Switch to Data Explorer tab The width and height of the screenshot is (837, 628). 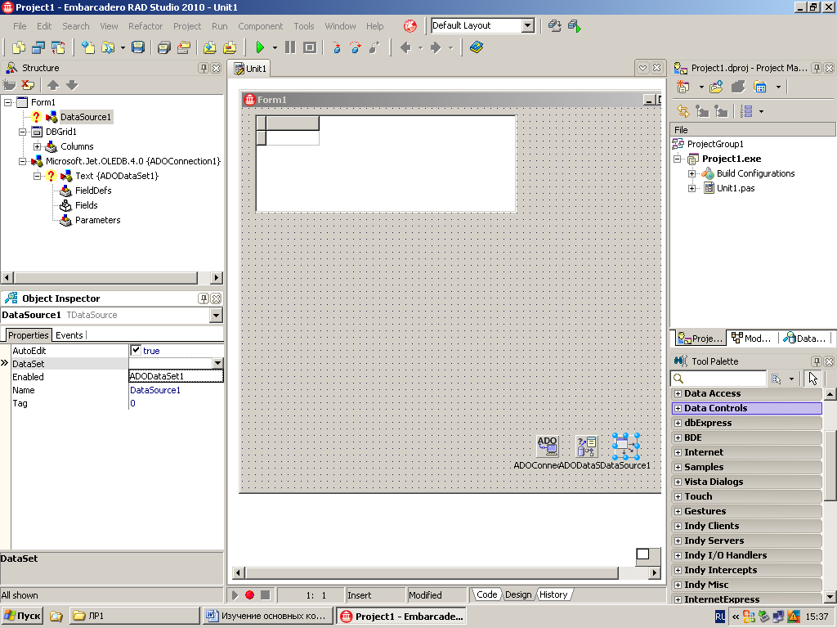tap(804, 338)
